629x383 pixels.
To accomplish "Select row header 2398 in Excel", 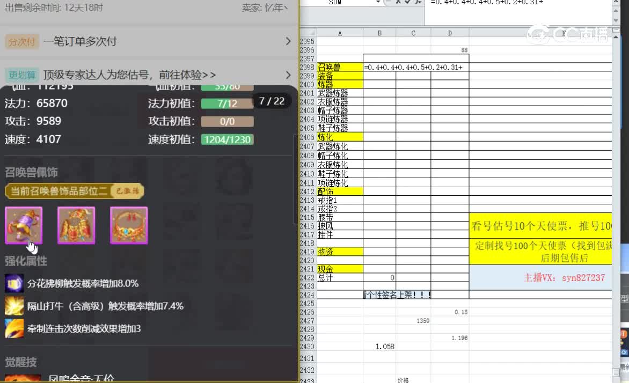I will point(308,68).
